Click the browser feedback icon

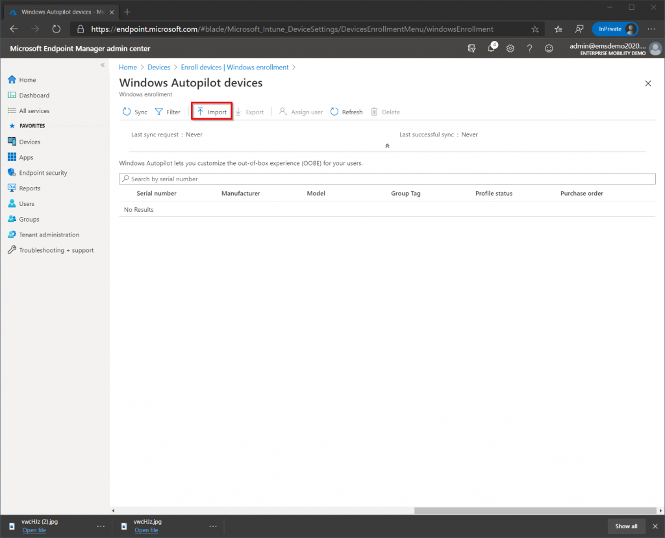579,29
